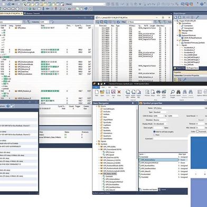Open View ribbon tab in Symbol Editor
The height and width of the screenshot is (207, 207).
(116, 87)
